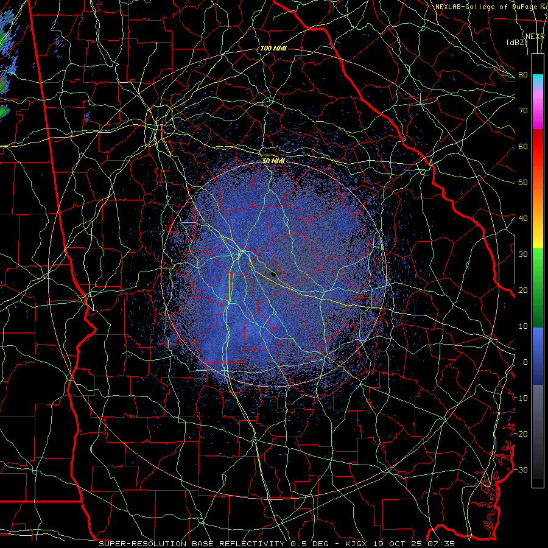Click the 50 NMI range ring label

(x=273, y=161)
